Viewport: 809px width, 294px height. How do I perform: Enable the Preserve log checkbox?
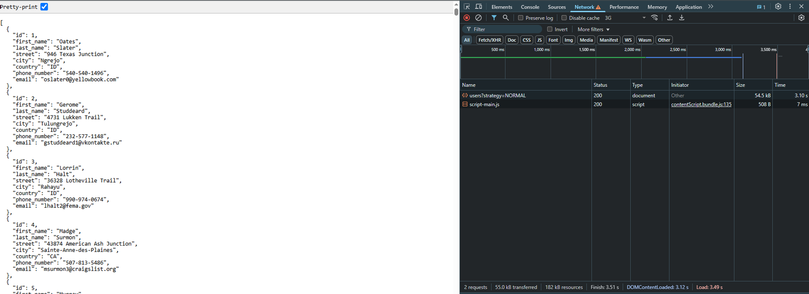pyautogui.click(x=521, y=18)
